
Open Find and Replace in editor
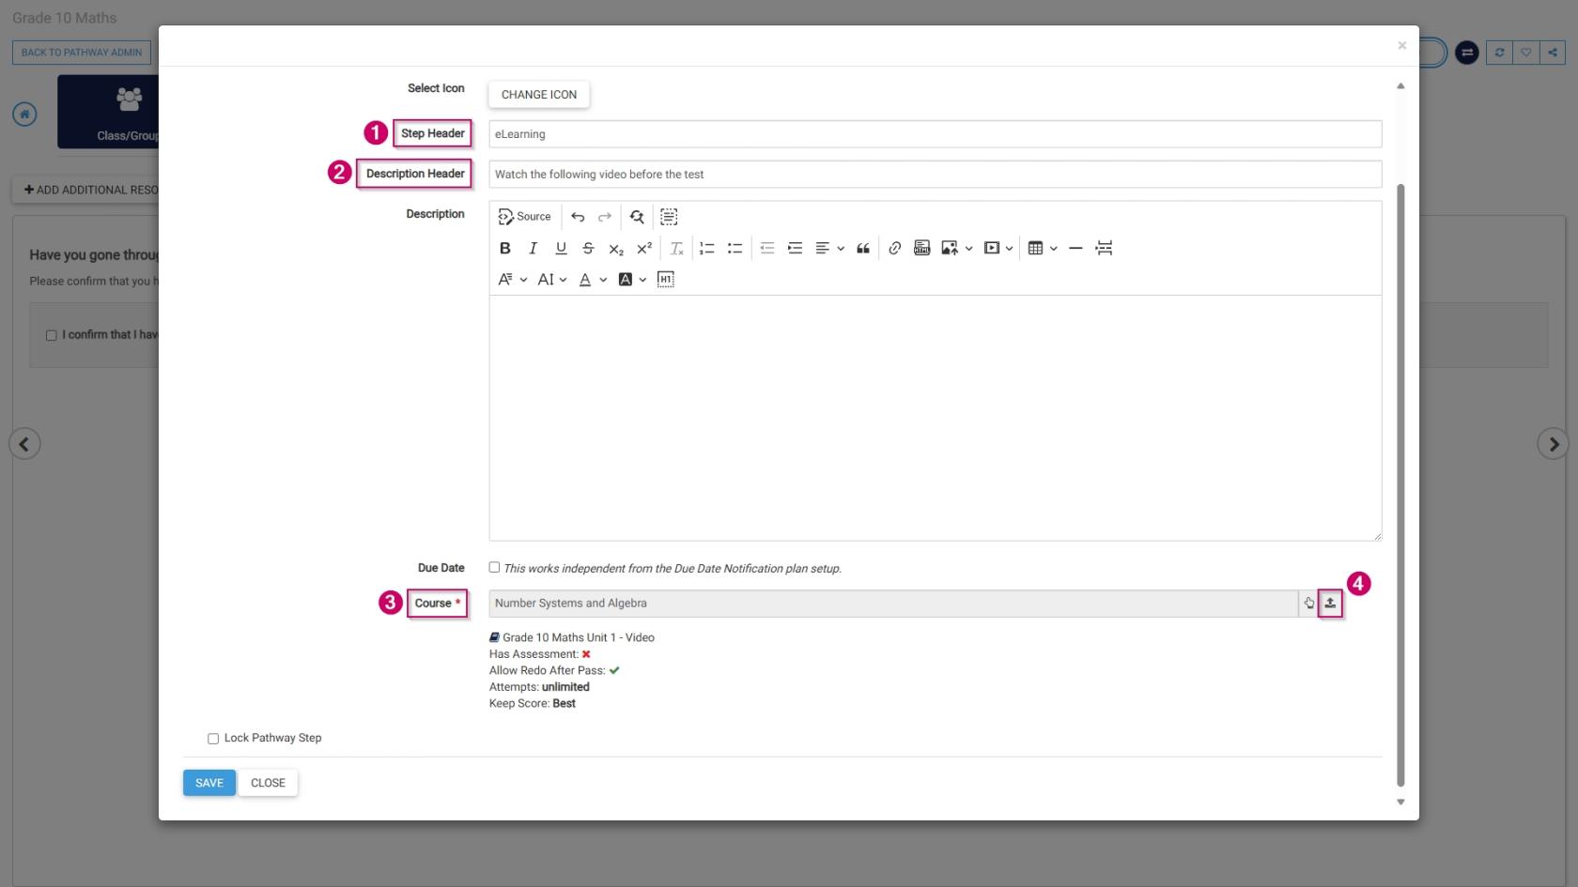[x=637, y=217]
